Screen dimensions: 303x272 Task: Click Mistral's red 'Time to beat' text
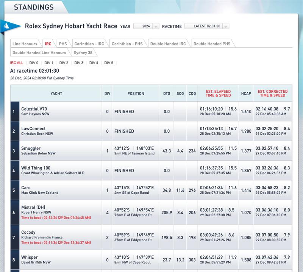pyautogui.click(x=56, y=218)
